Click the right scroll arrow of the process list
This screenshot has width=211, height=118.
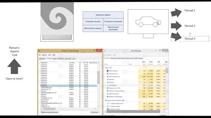tap(96, 109)
